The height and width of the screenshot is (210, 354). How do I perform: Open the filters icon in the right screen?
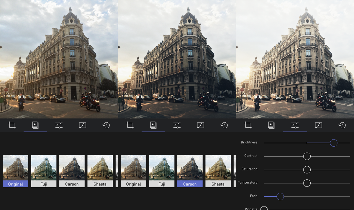click(x=271, y=125)
